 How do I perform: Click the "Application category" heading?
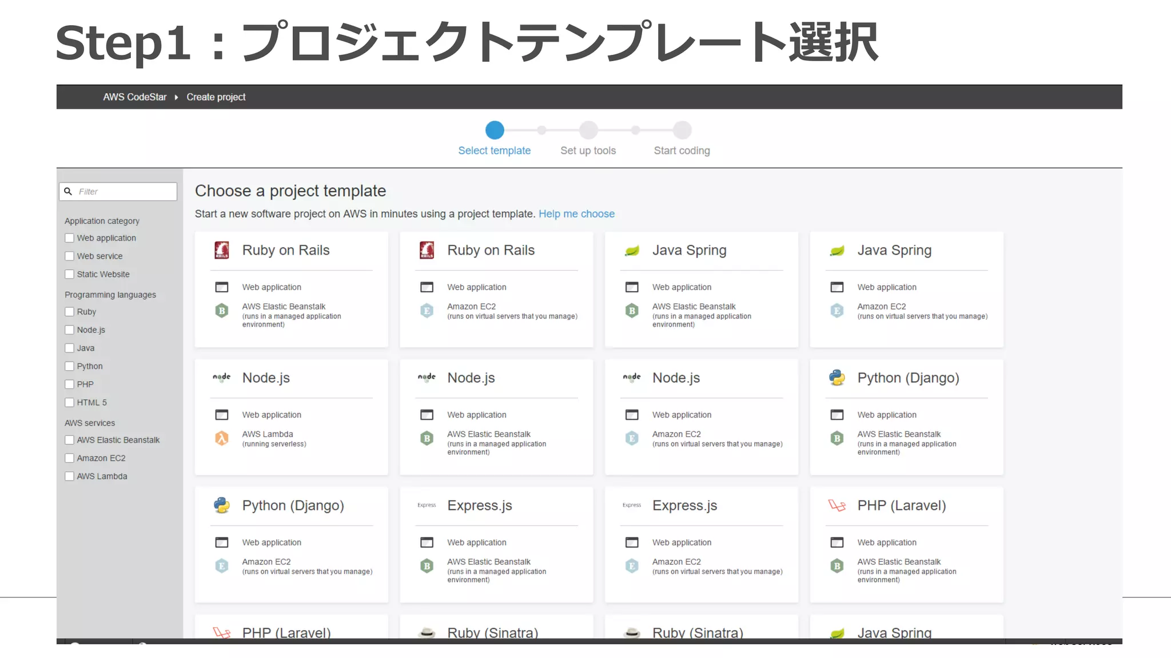[x=102, y=221]
